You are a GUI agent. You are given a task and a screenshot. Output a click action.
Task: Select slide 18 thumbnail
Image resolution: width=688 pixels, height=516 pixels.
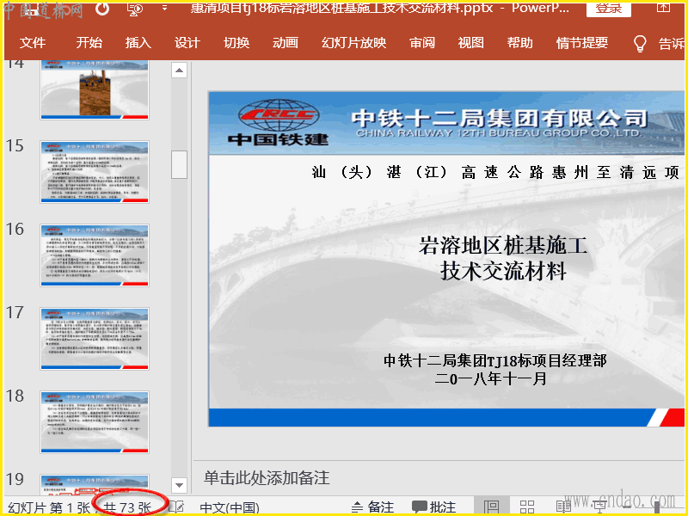[x=95, y=422]
